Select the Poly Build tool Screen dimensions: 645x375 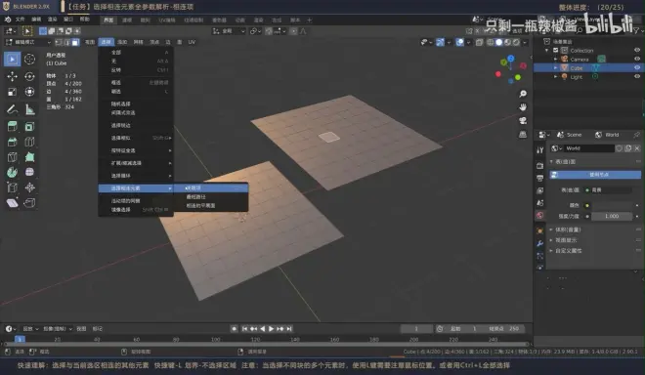point(29,157)
